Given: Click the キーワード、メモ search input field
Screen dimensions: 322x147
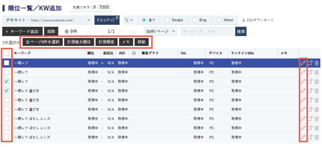Looking at the screenshot, I should tap(207, 31).
